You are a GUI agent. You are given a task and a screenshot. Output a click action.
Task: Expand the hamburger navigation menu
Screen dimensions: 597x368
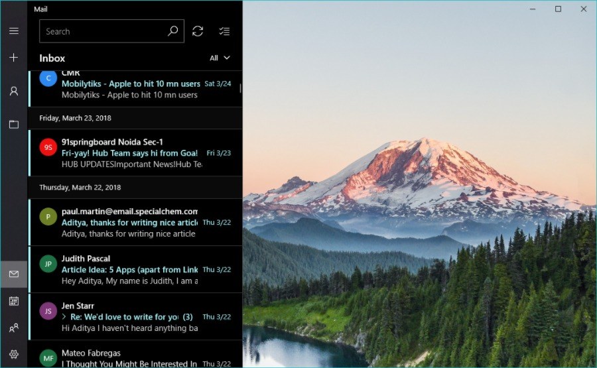13,31
